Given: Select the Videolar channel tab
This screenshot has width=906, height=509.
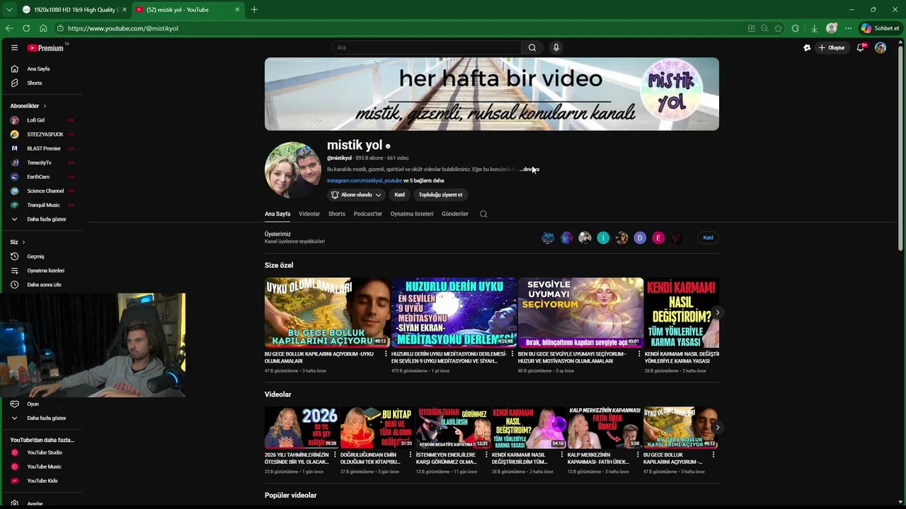Looking at the screenshot, I should 309,213.
